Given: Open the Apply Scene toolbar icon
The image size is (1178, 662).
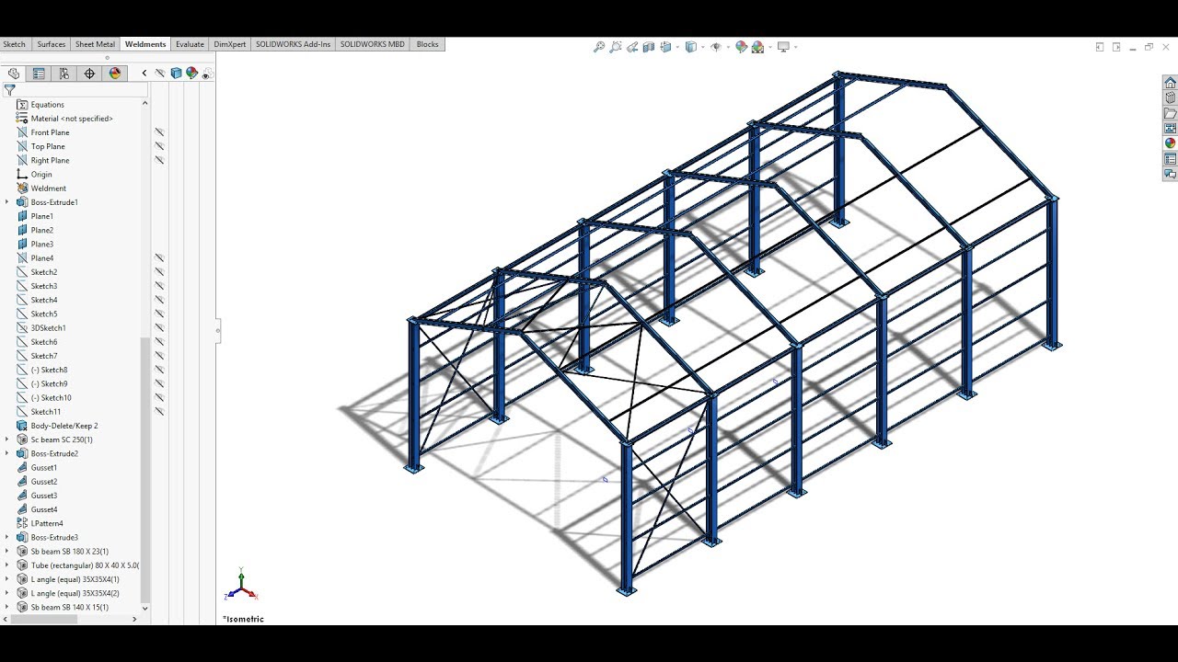Looking at the screenshot, I should tap(756, 47).
